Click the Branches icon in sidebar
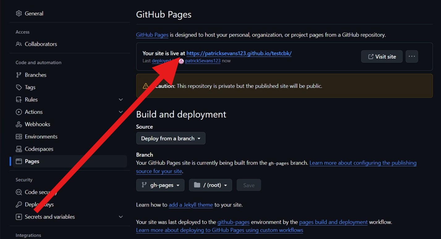 coord(19,75)
